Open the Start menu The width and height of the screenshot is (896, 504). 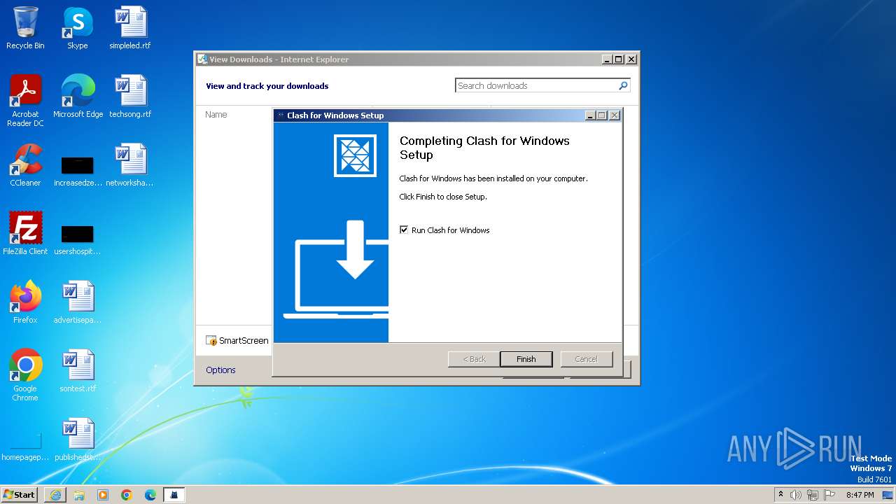point(20,495)
